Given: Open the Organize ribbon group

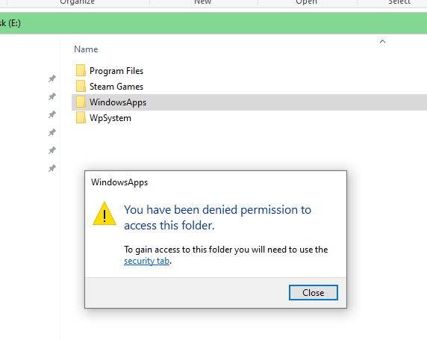Looking at the screenshot, I should pyautogui.click(x=78, y=2).
